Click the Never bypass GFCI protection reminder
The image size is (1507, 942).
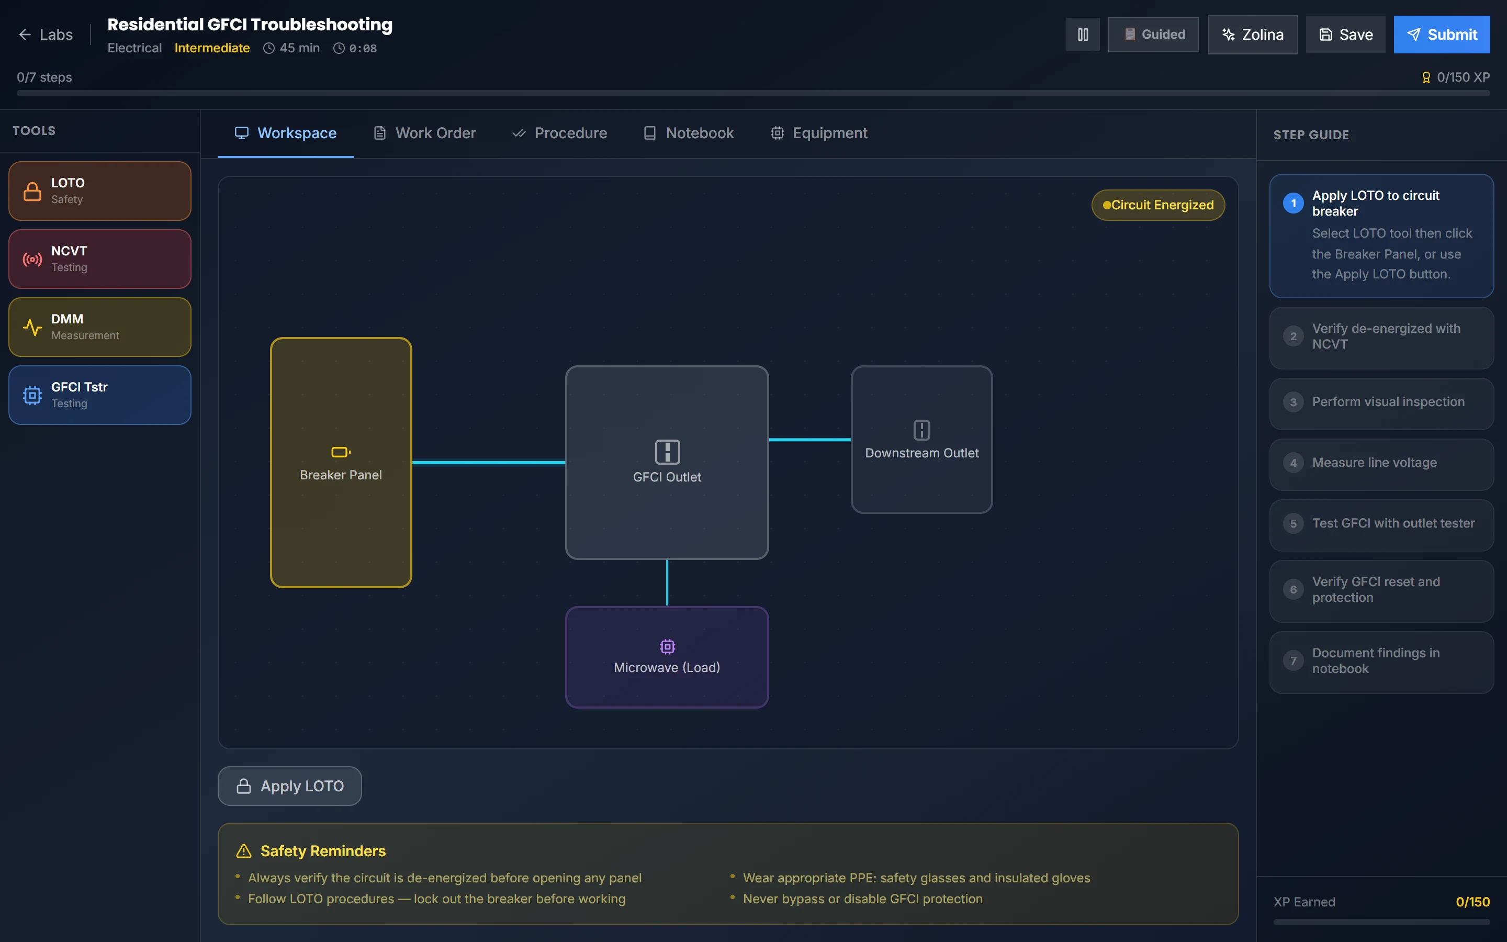click(x=862, y=899)
